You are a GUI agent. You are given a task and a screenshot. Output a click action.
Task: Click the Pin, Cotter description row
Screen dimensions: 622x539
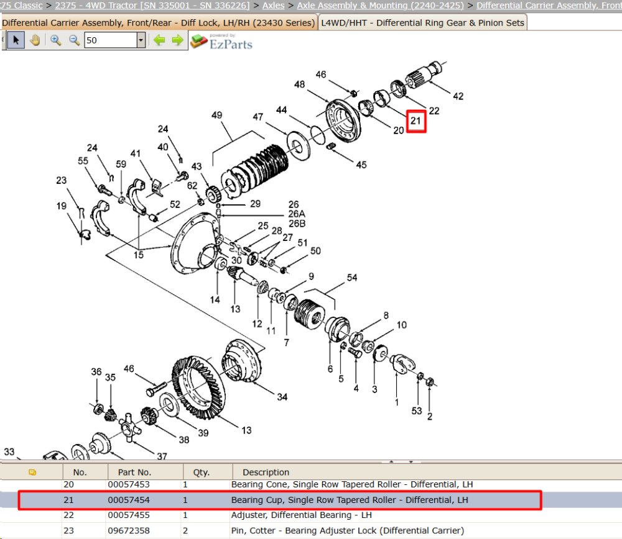[348, 530]
